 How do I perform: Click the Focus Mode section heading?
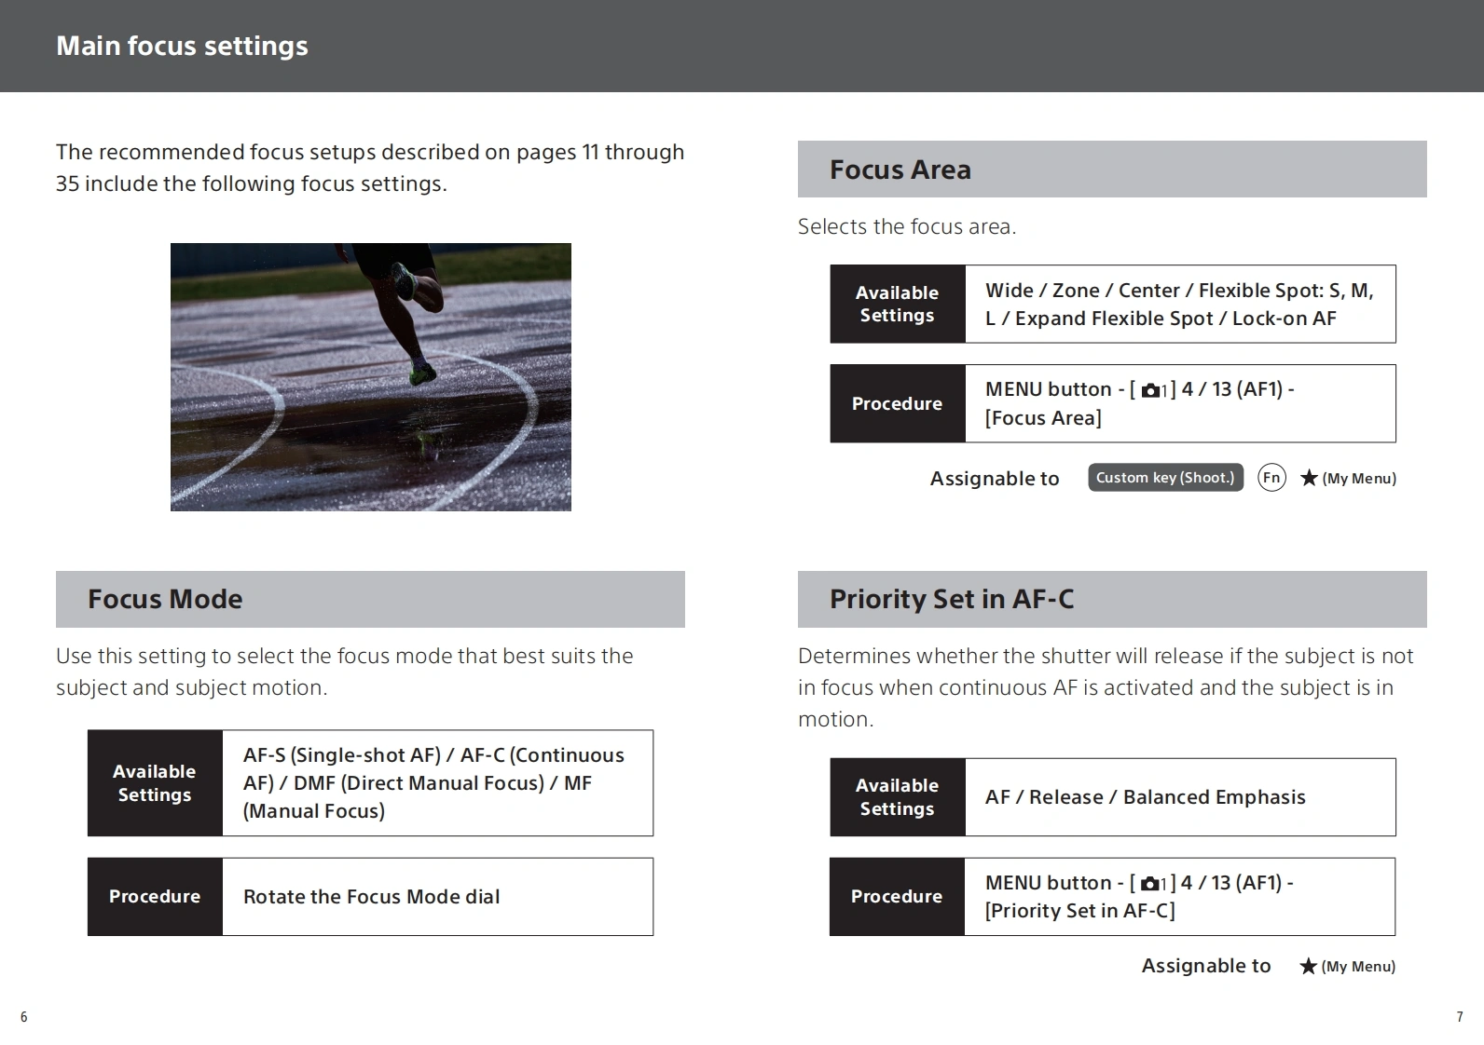click(165, 599)
